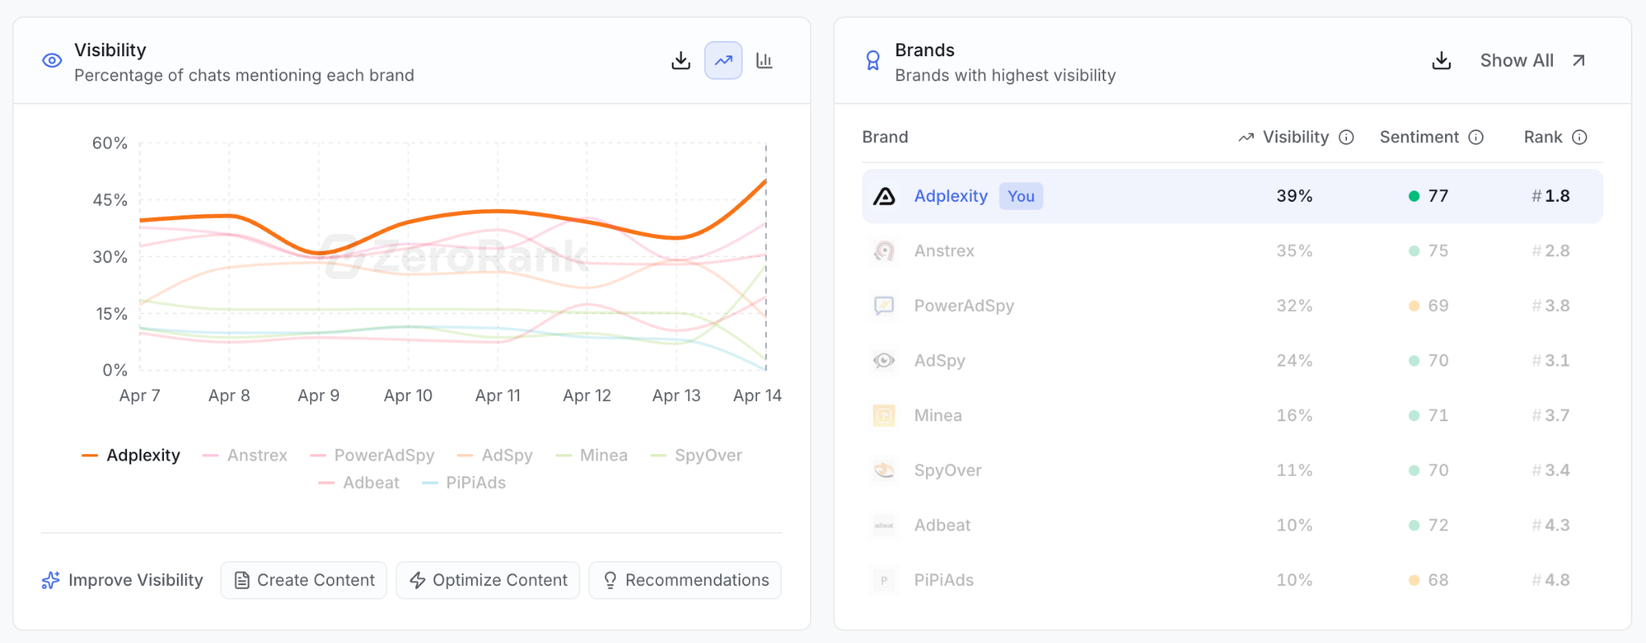1646x643 pixels.
Task: Download the Visibility chart data
Action: click(x=681, y=60)
